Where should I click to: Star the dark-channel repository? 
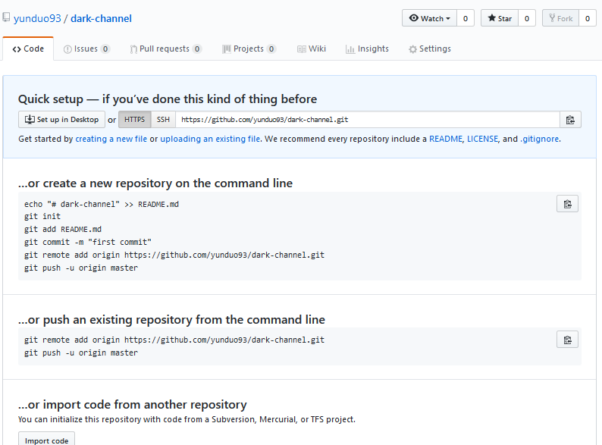click(x=500, y=18)
